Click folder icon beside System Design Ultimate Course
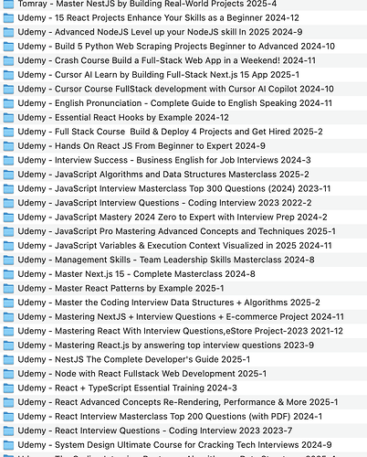 [x=8, y=445]
